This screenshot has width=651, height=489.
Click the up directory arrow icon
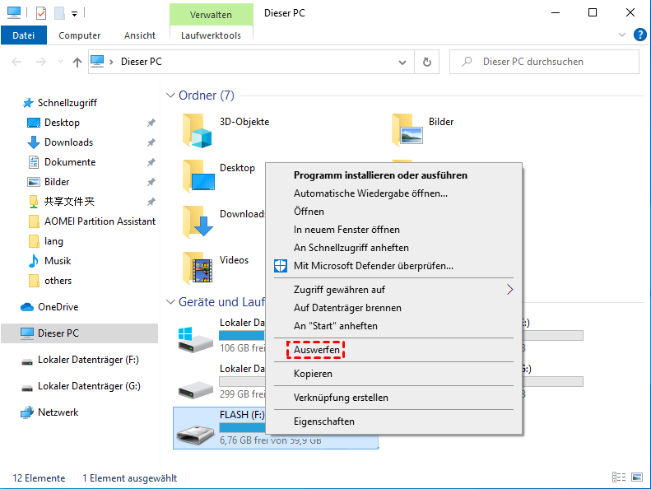77,62
